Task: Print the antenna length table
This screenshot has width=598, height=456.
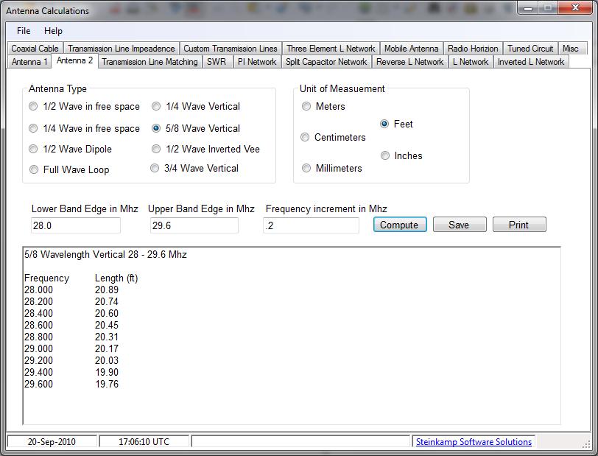Action: pyautogui.click(x=519, y=225)
